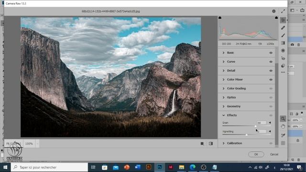Toggle shadow clipping warning in histogram

pyautogui.click(x=220, y=18)
